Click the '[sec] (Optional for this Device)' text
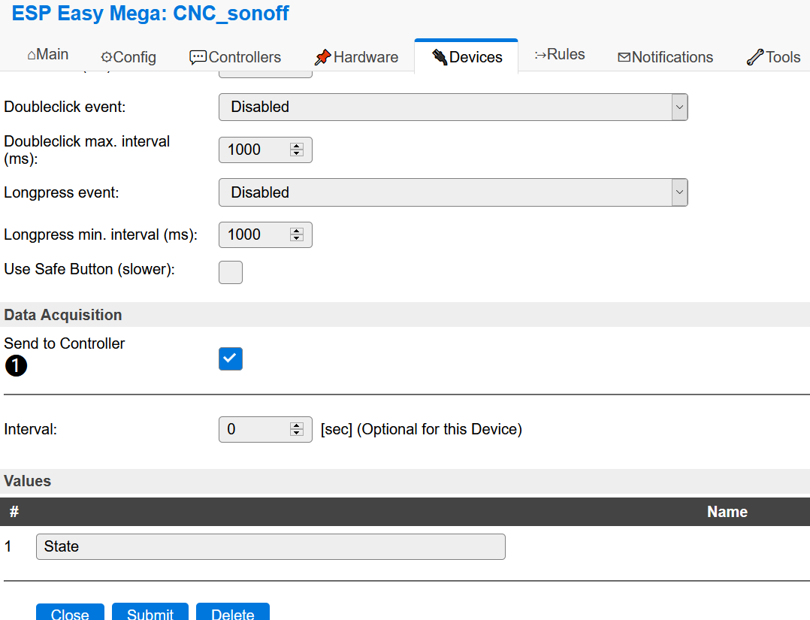 [x=422, y=429]
